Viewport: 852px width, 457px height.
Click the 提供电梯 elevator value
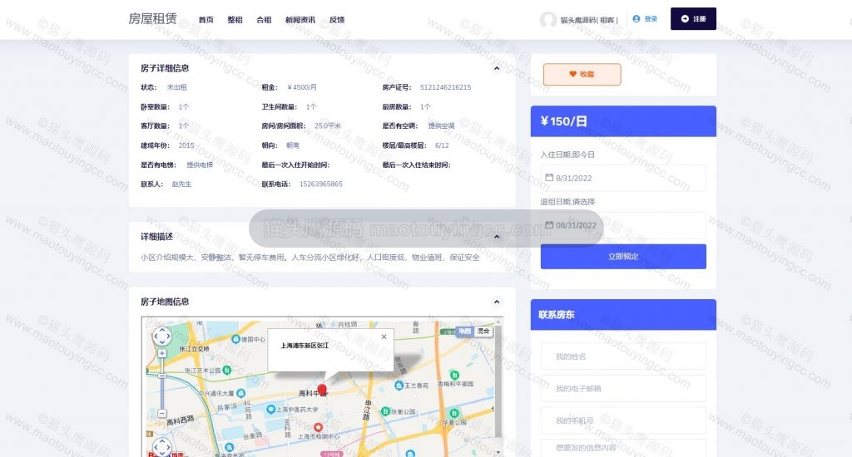200,165
